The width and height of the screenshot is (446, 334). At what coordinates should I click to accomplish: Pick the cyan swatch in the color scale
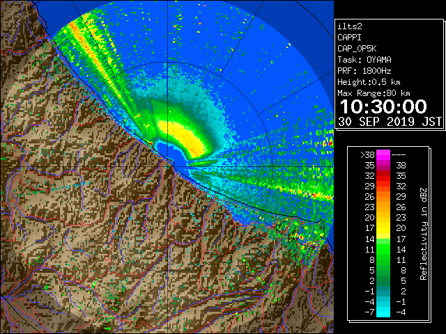click(383, 312)
